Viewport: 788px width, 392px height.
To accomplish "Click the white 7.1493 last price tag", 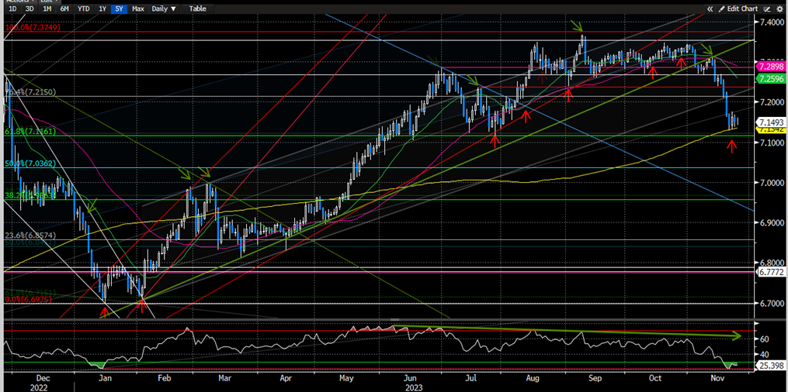I will point(770,122).
